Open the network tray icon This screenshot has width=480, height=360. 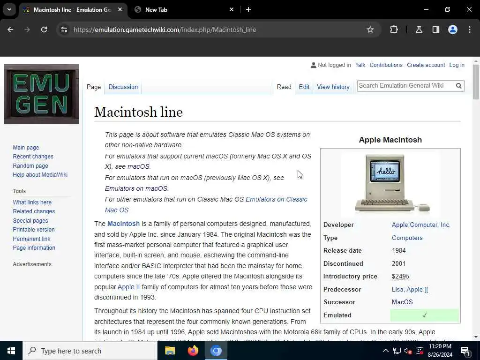pyautogui.click(x=397, y=351)
